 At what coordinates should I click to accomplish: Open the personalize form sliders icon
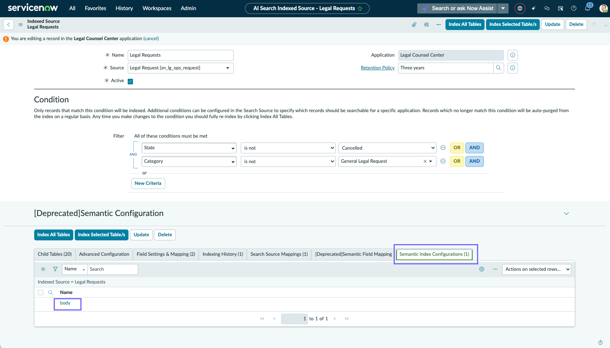pyautogui.click(x=426, y=24)
